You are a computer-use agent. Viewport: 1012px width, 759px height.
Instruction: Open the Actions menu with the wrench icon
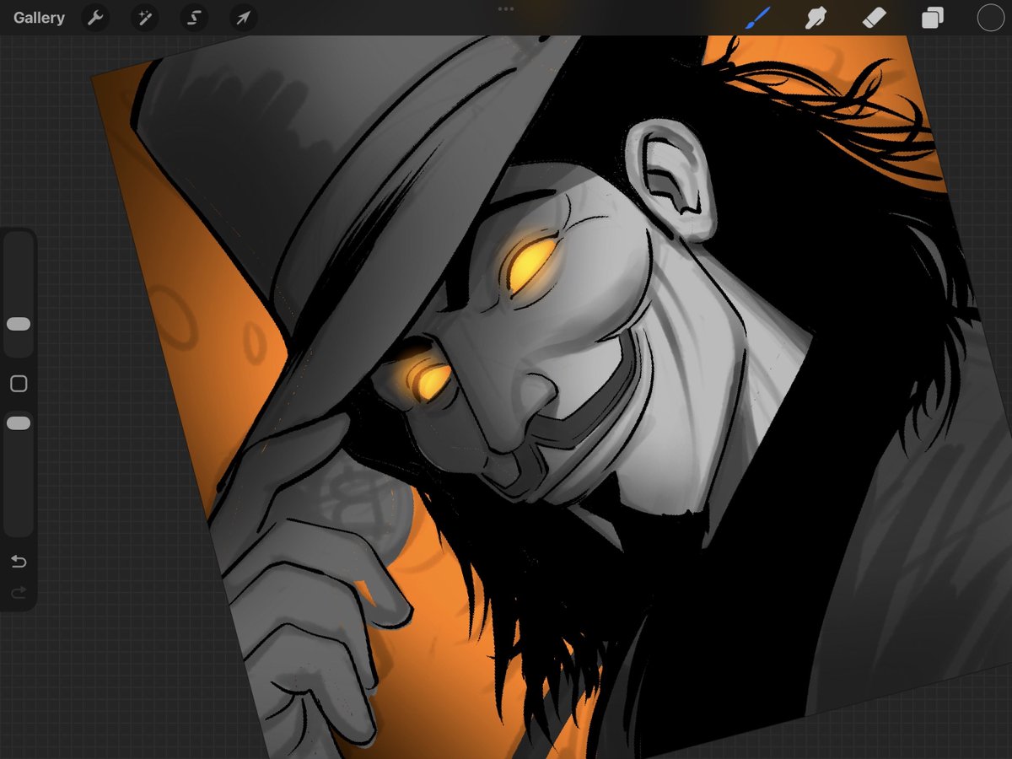coord(94,18)
